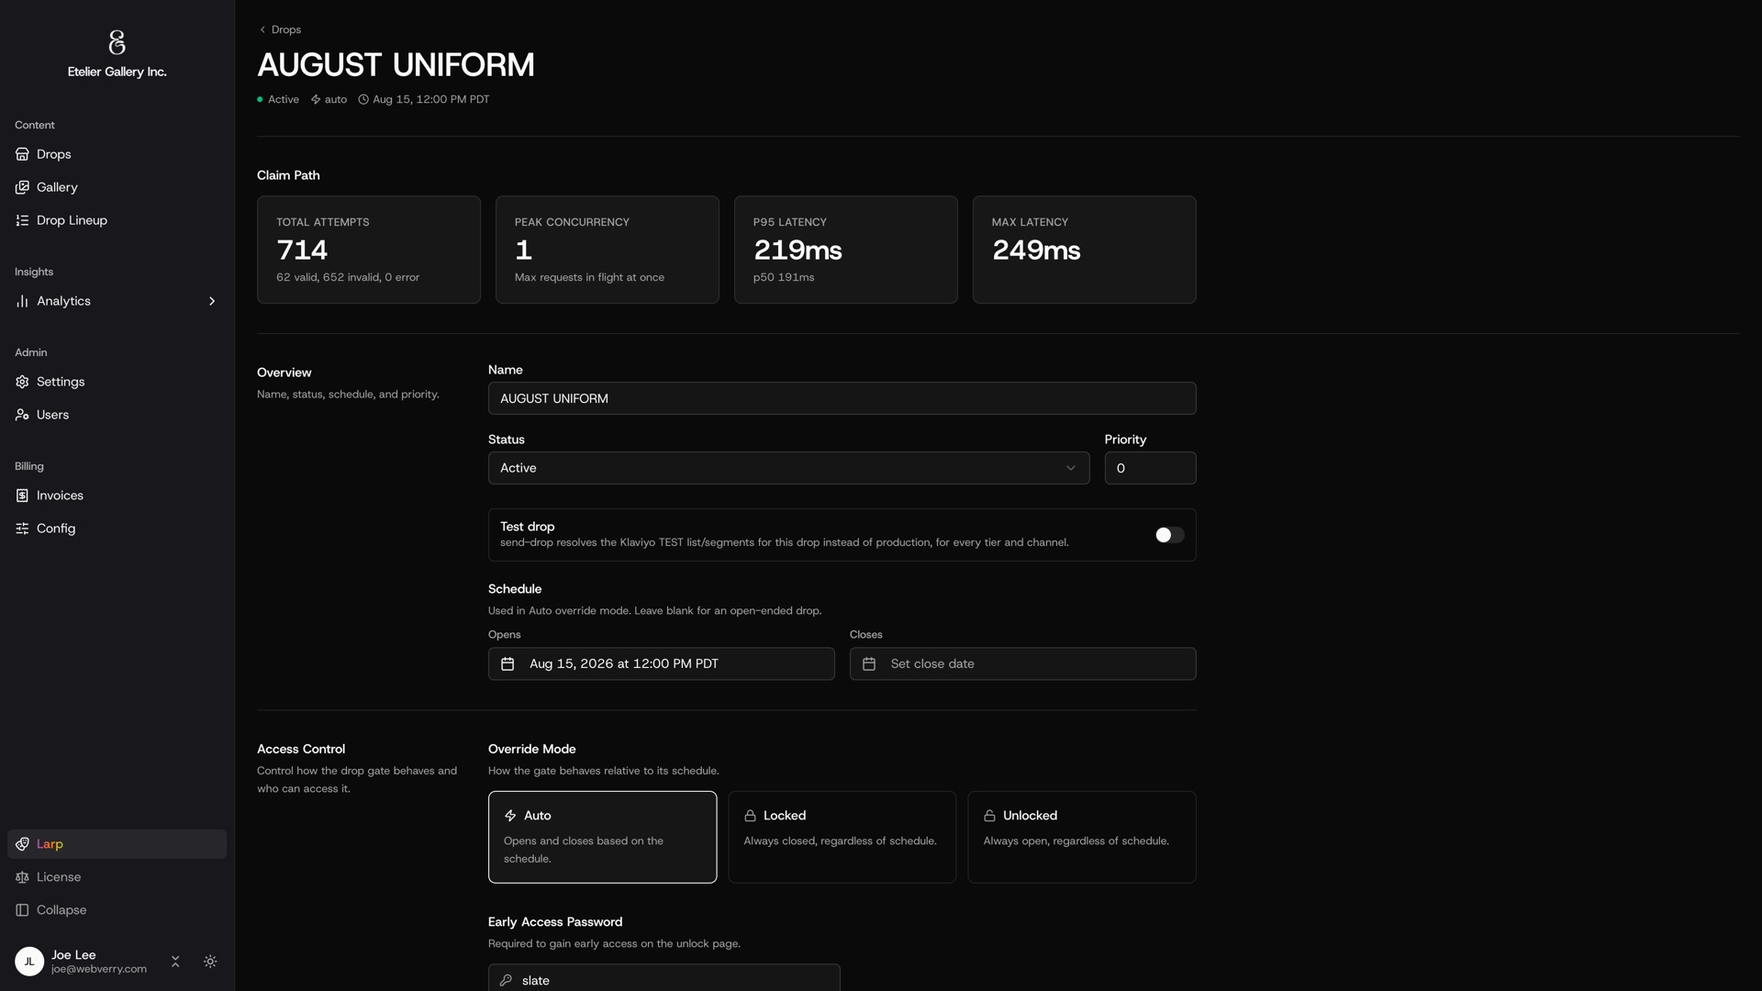Click the P95 Latency 219ms value
The height and width of the screenshot is (991, 1762).
[x=797, y=250]
